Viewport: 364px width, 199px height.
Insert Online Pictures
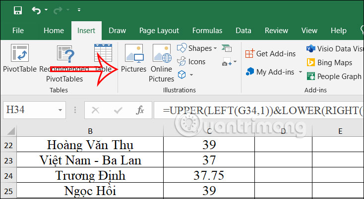click(x=162, y=63)
